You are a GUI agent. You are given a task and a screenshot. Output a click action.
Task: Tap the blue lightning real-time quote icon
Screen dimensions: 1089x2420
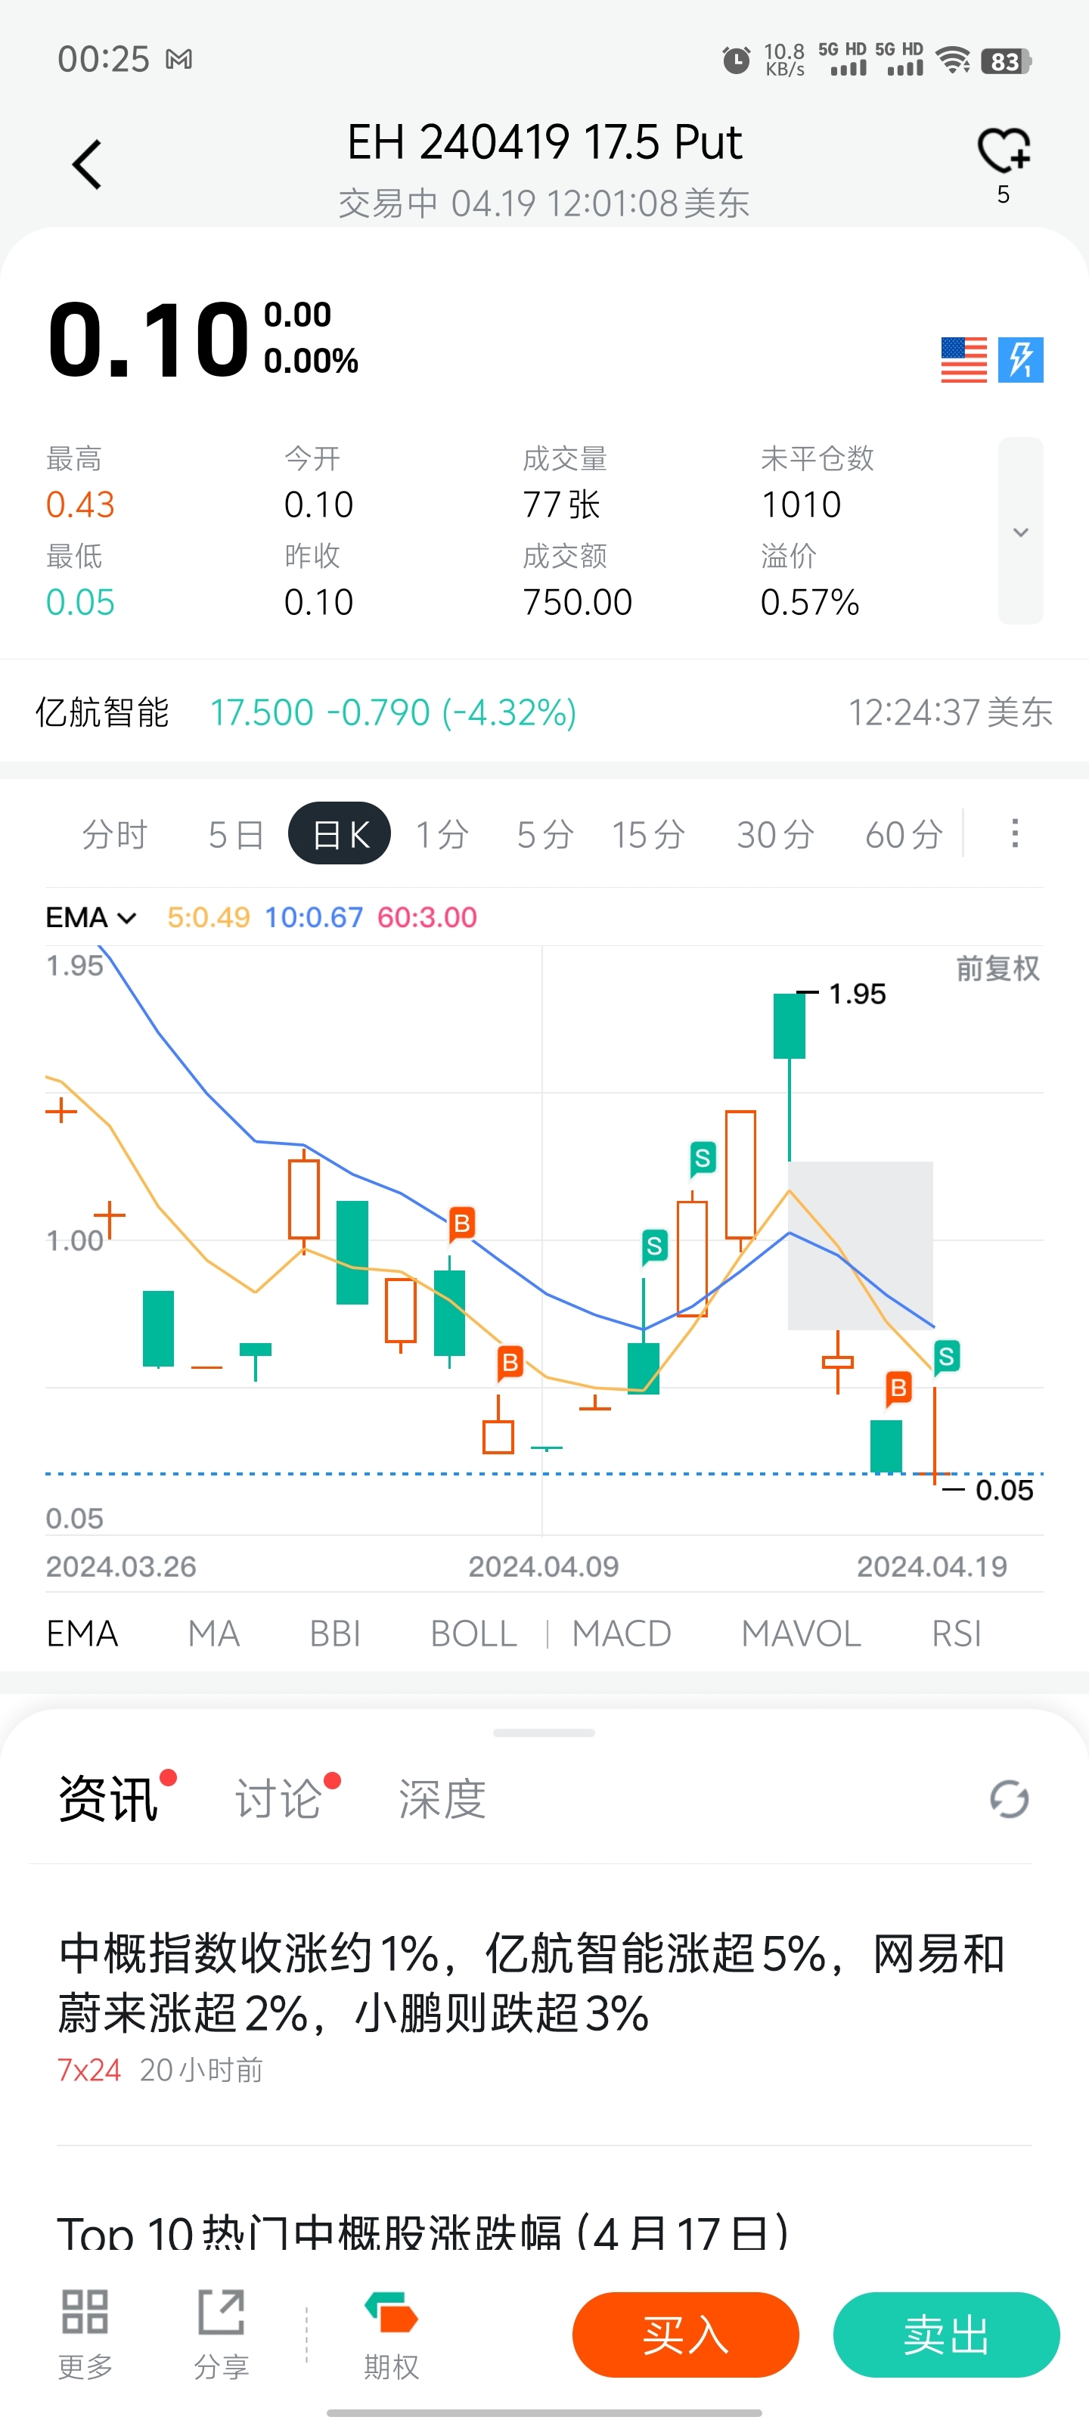point(1020,360)
